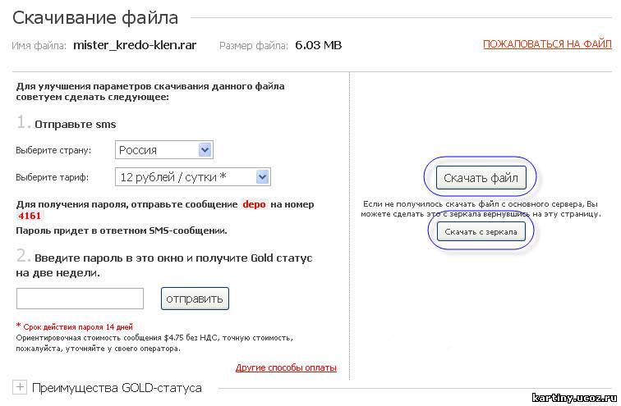Open the Пожаловаться на файл link
This screenshot has height=406, width=621.
point(547,44)
